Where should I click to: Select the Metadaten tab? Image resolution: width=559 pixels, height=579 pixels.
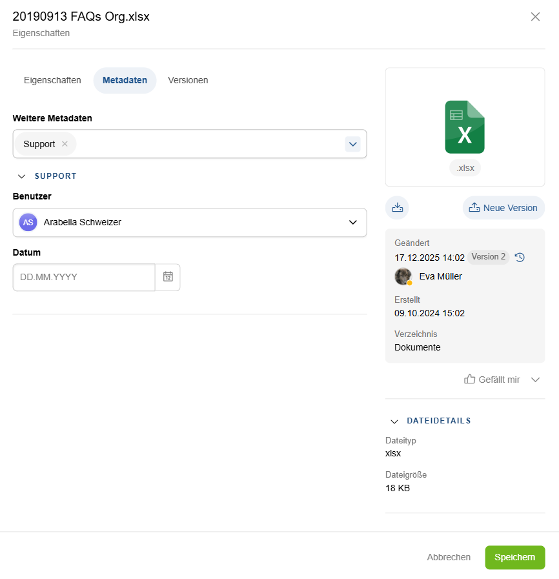point(125,81)
